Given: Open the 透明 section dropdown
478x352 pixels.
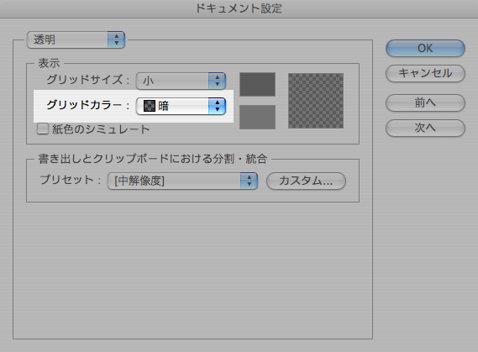Looking at the screenshot, I should [x=76, y=39].
